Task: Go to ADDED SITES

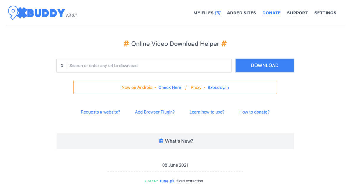Action: [x=241, y=13]
